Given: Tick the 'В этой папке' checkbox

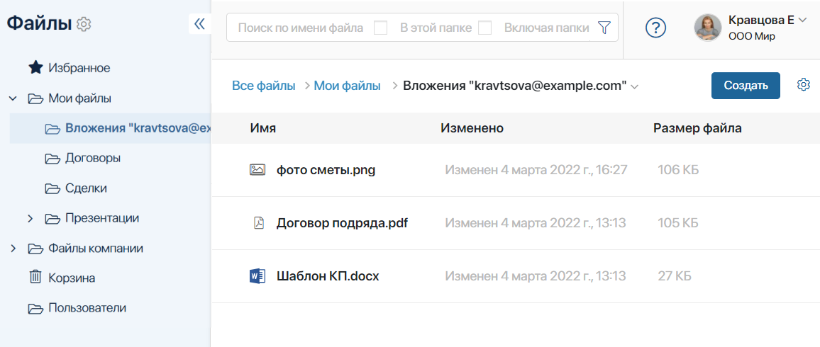Looking at the screenshot, I should click(x=381, y=28).
